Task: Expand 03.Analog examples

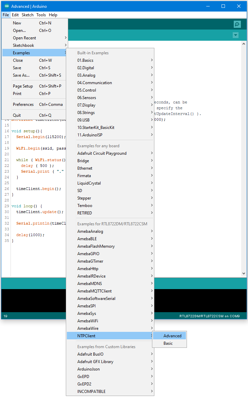Action: coord(110,75)
